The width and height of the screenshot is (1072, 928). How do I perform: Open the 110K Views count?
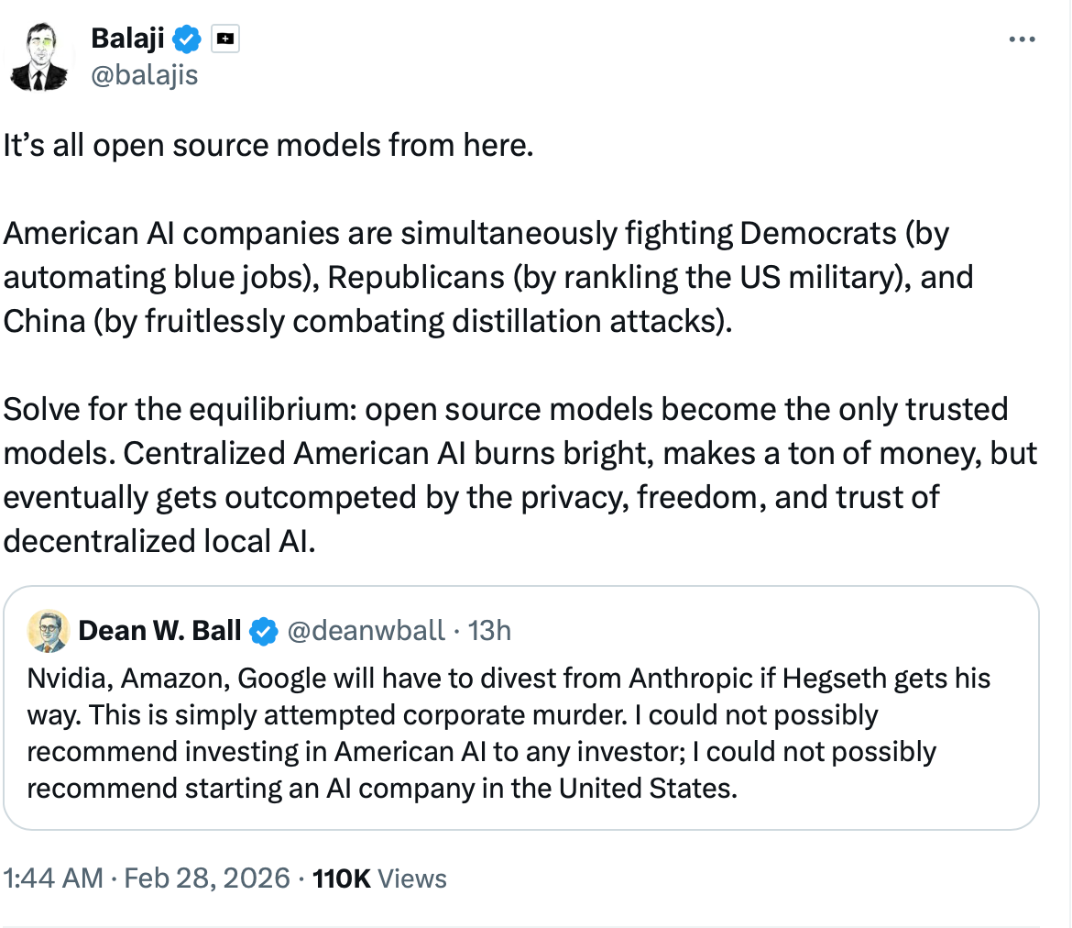pyautogui.click(x=379, y=878)
